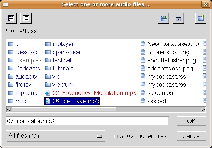Switch to detailed view icon
Viewport: 212px width, 148px height.
(x=26, y=18)
